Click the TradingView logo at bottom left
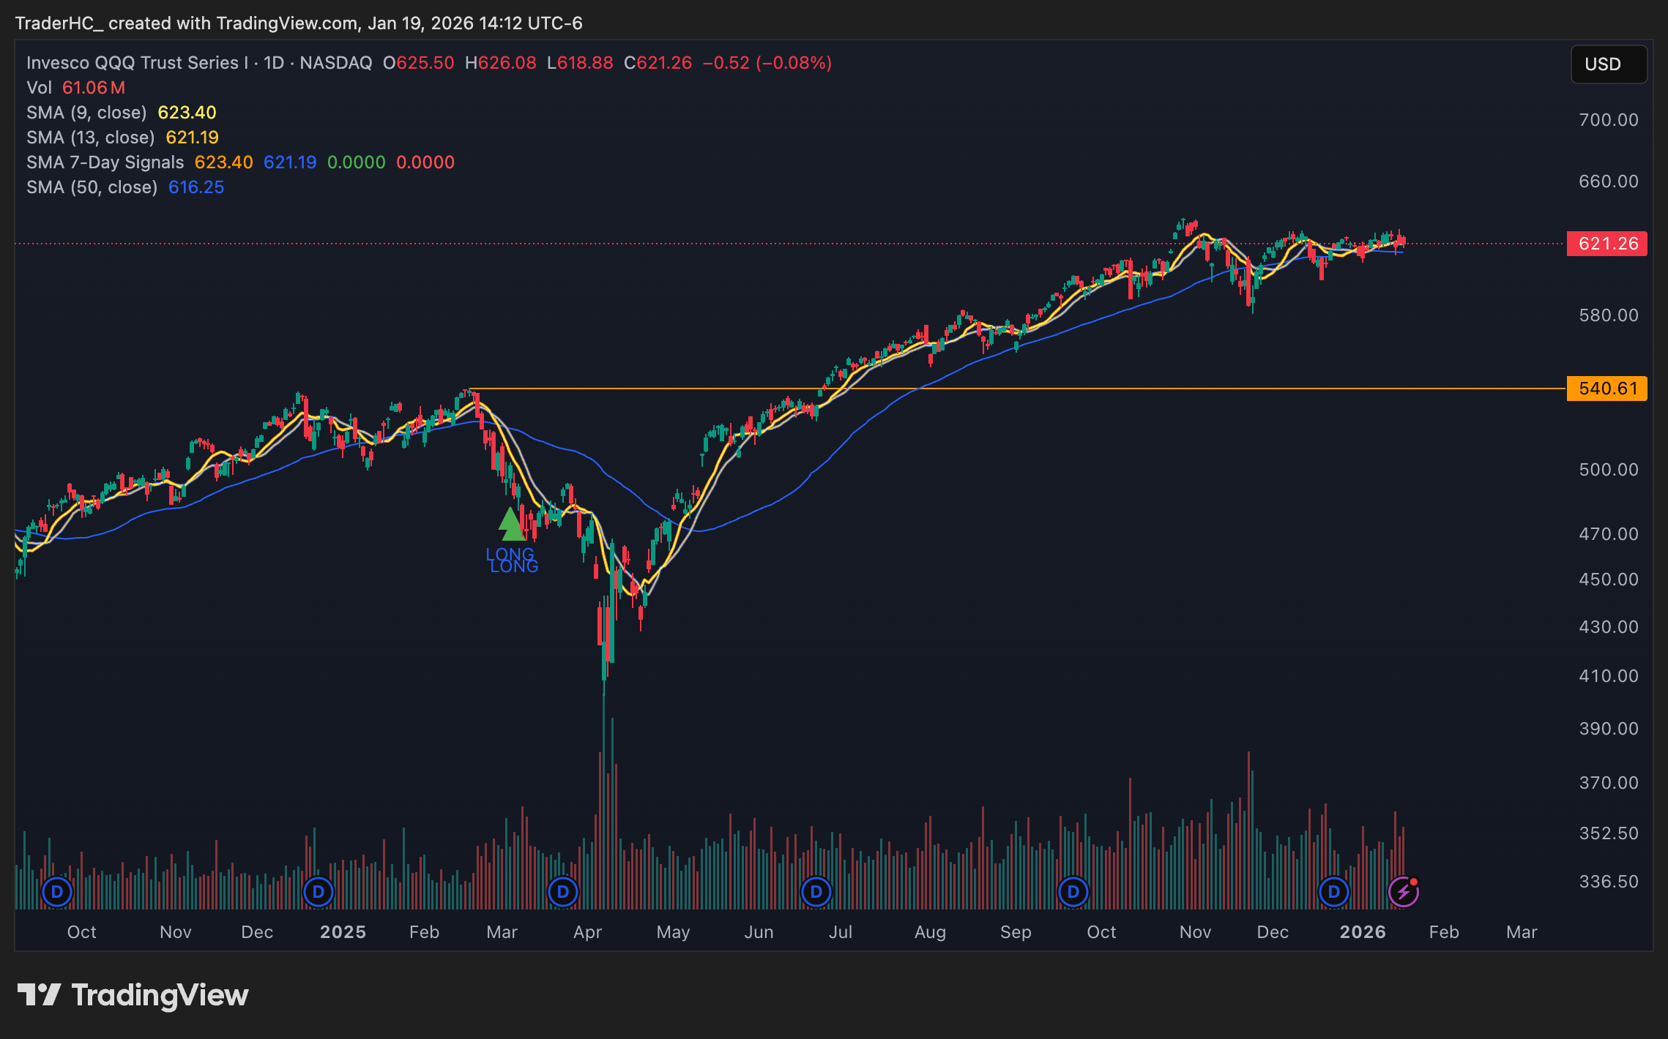The image size is (1668, 1039). pyautogui.click(x=133, y=995)
